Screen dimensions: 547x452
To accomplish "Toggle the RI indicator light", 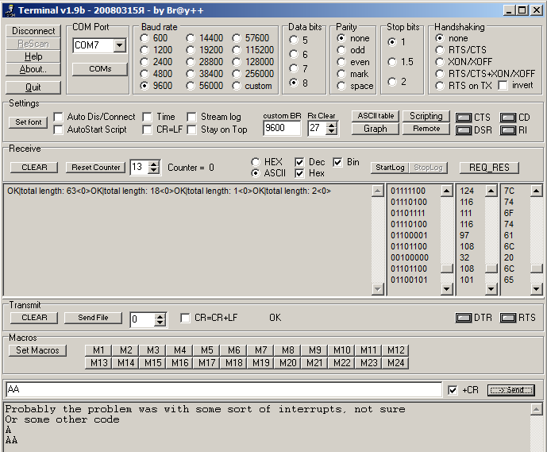I will pyautogui.click(x=507, y=130).
